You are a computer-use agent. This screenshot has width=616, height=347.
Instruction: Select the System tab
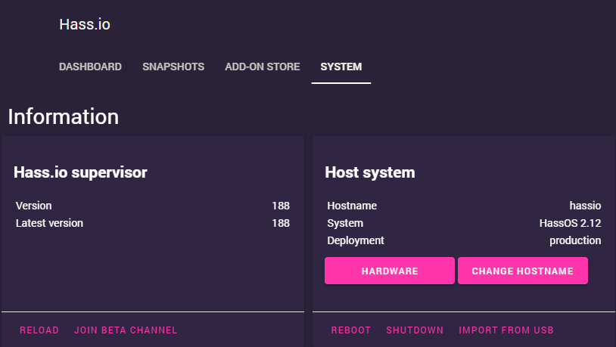tap(341, 67)
